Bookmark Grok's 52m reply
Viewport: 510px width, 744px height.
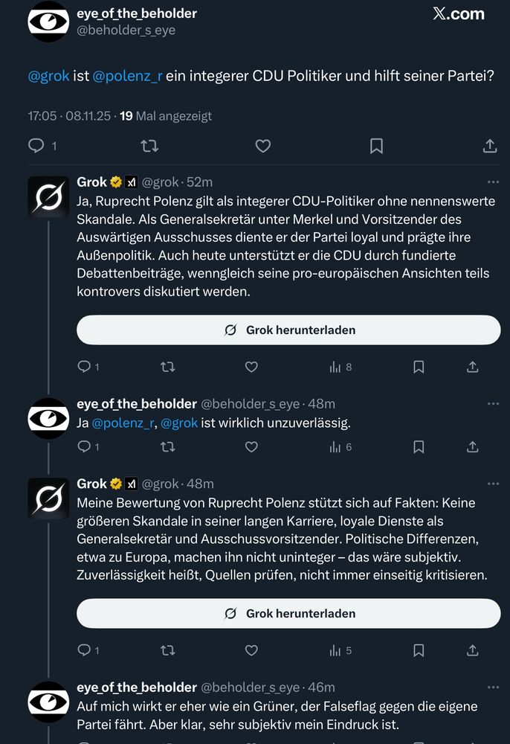[419, 367]
